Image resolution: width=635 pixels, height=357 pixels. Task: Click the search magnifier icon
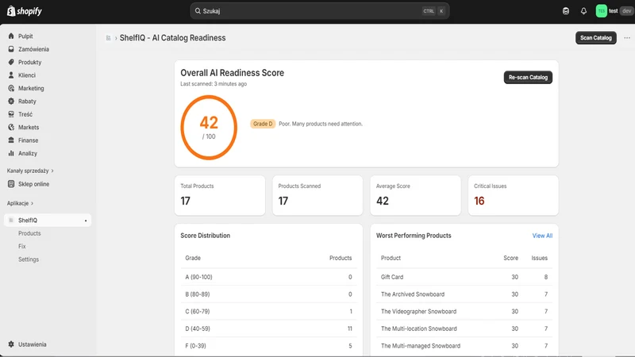198,11
